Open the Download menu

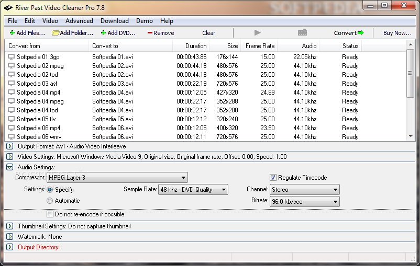pyautogui.click(x=115, y=21)
